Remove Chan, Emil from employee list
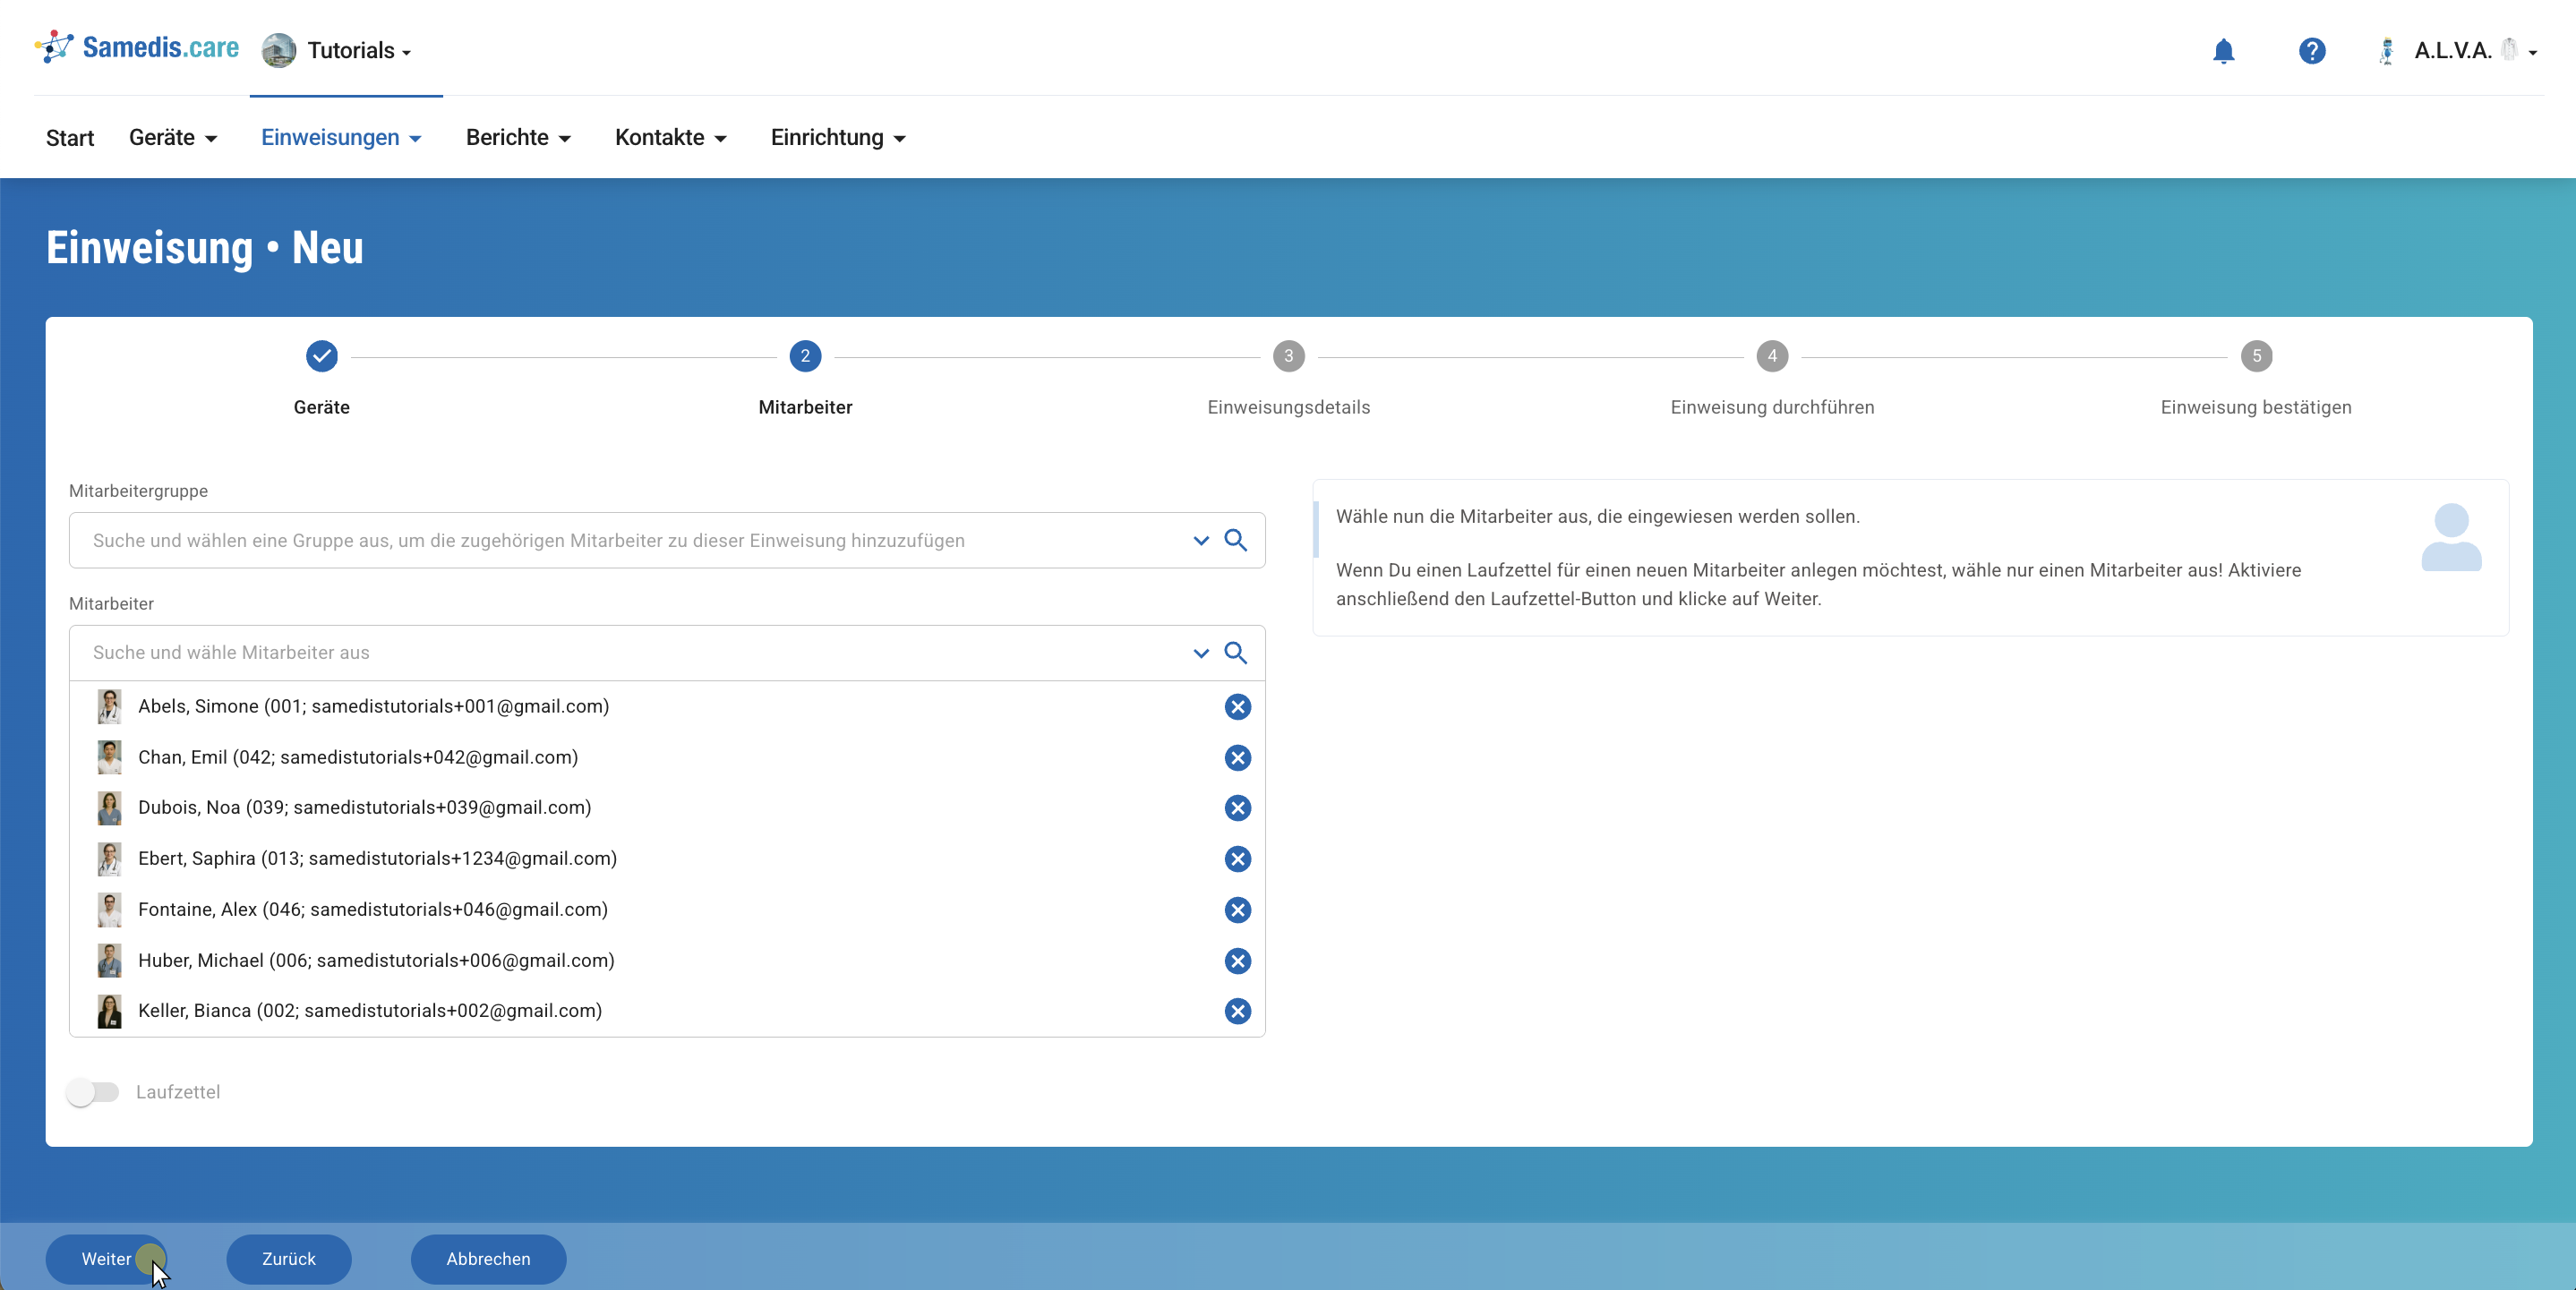 point(1237,758)
